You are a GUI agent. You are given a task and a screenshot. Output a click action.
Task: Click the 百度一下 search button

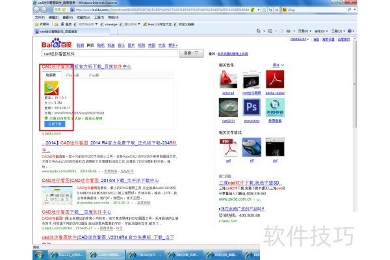(191, 53)
